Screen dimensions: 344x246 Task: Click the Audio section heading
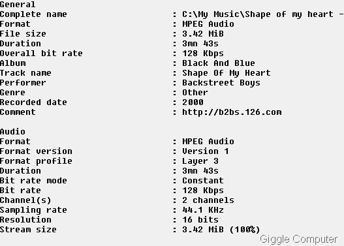[x=12, y=132]
